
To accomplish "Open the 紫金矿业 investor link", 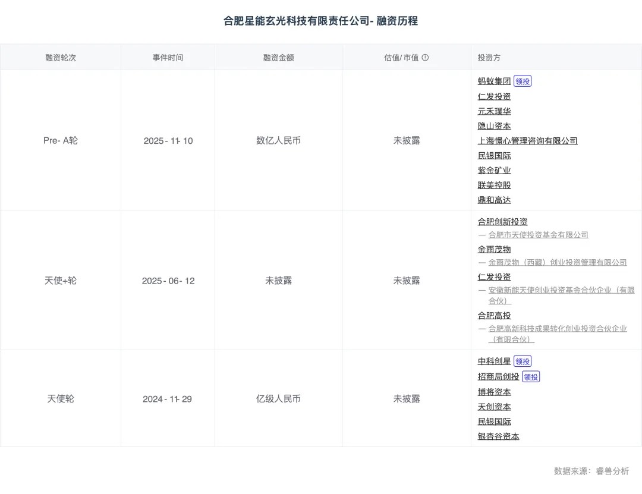I will 494,170.
